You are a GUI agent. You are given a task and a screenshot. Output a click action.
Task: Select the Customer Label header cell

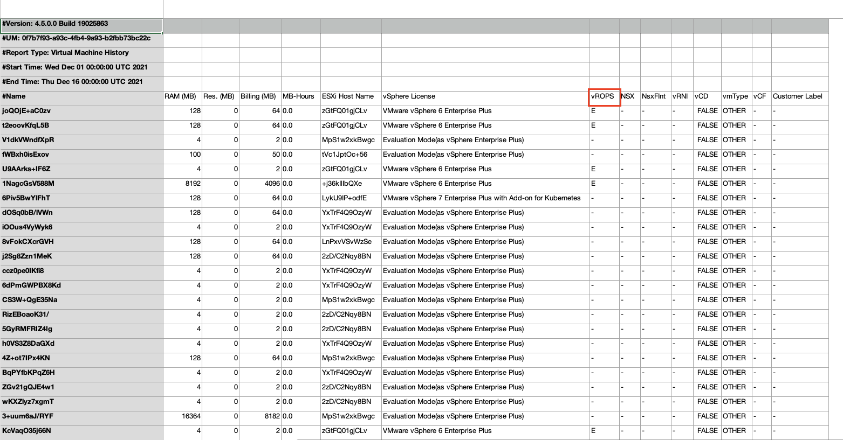(800, 97)
